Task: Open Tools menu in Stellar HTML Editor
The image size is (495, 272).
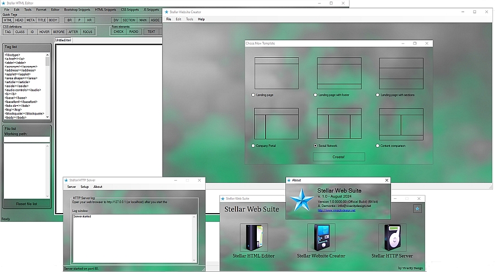Action: click(x=28, y=10)
